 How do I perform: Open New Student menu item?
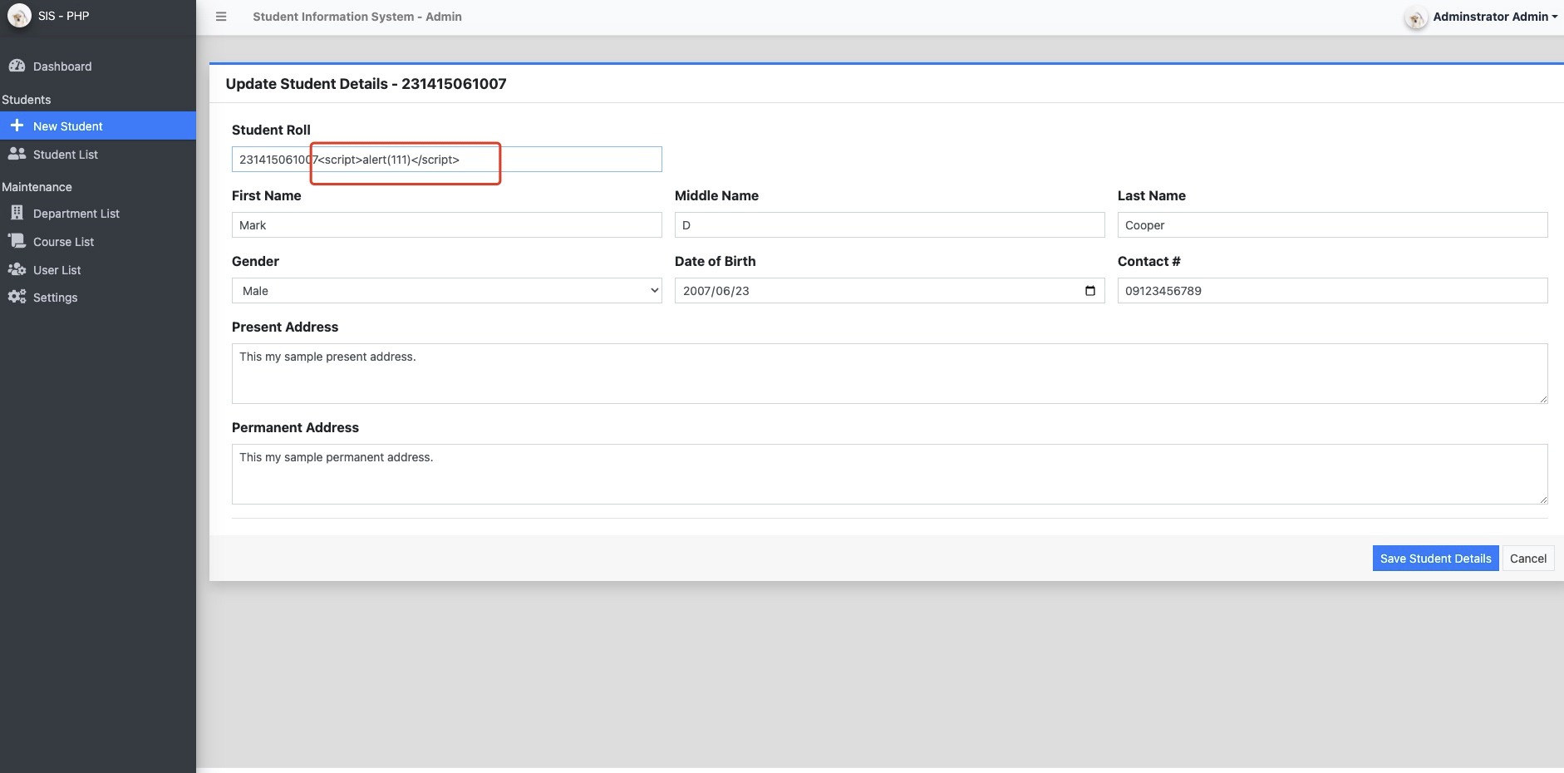[98, 126]
